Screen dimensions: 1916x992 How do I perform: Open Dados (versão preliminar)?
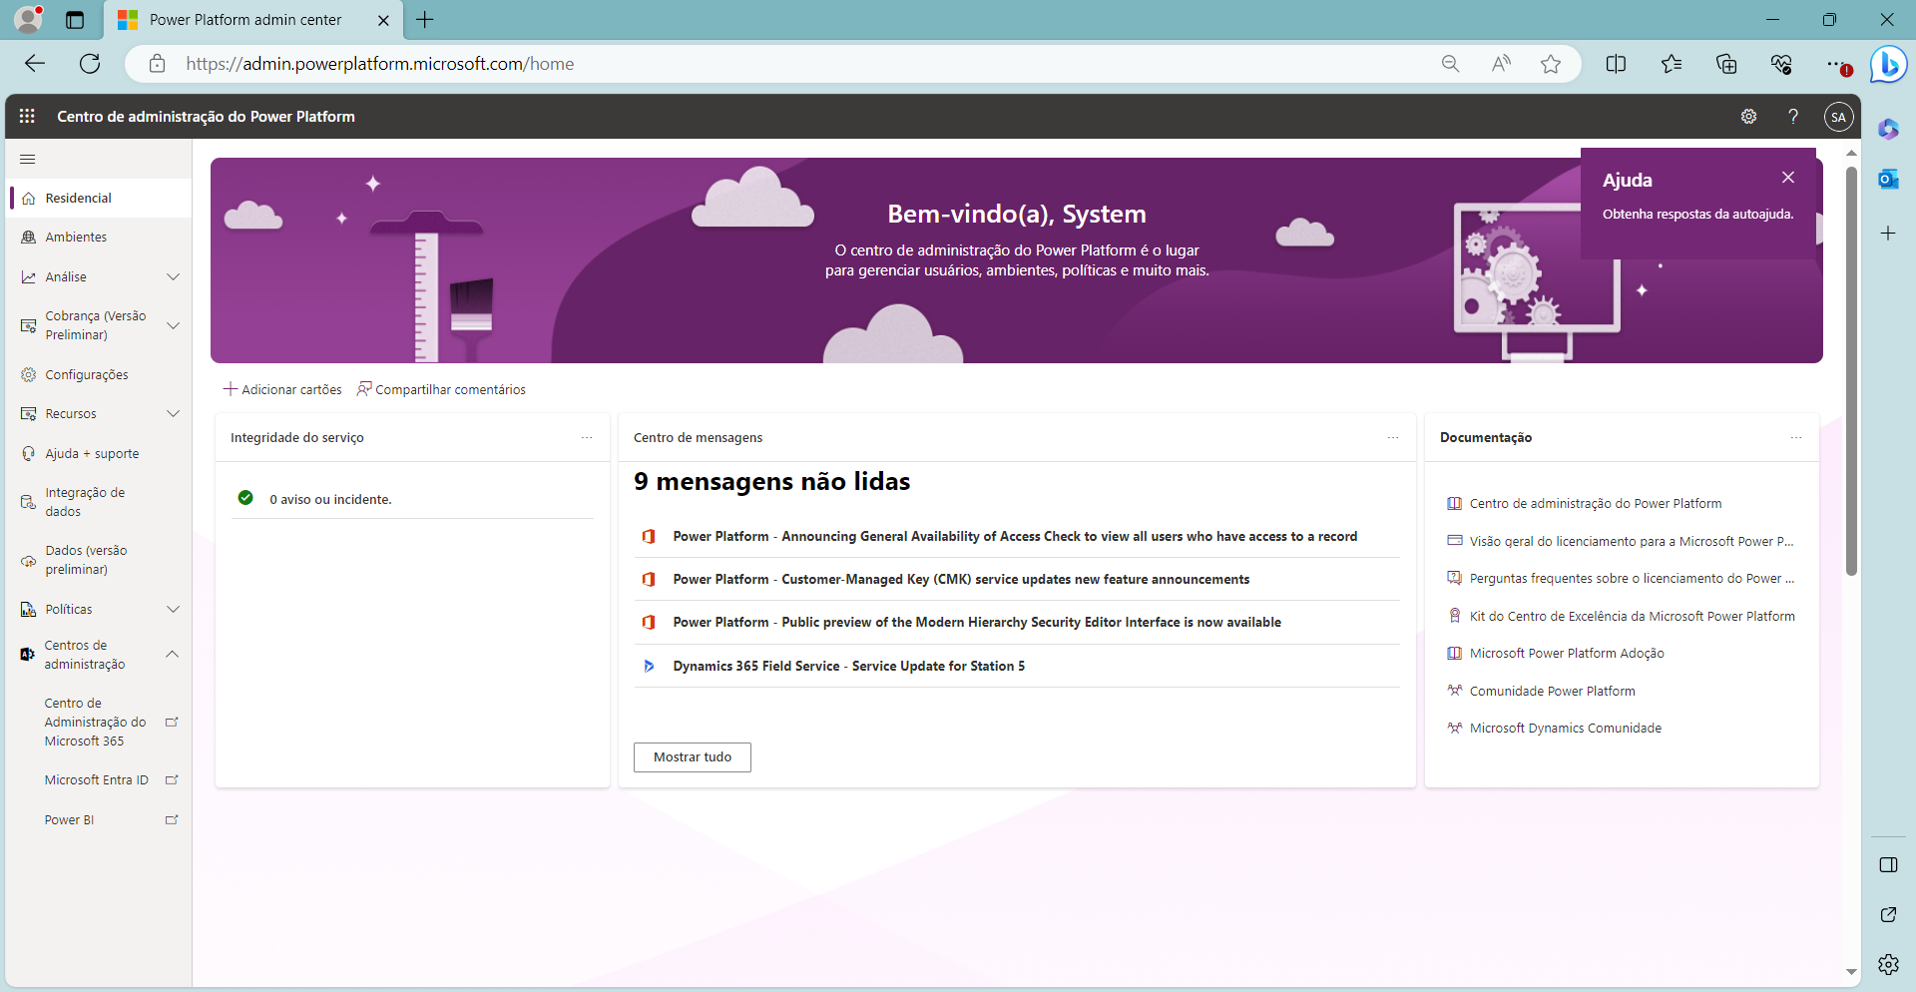[x=100, y=560]
